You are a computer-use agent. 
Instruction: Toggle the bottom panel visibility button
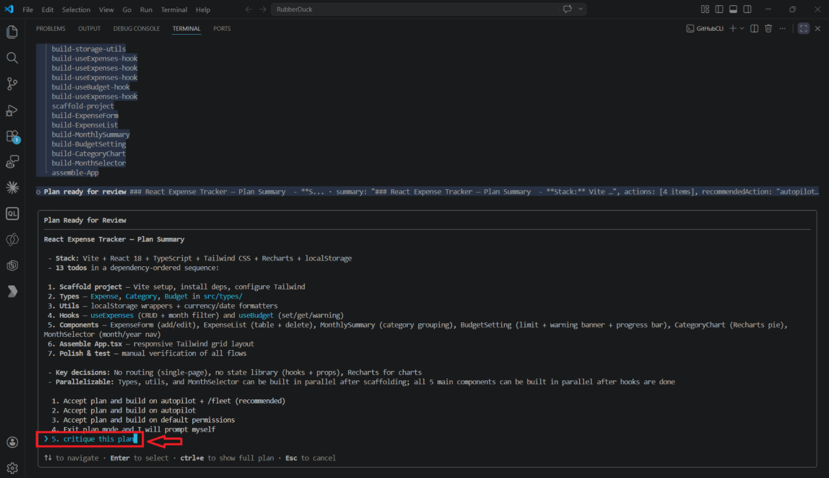click(x=733, y=9)
